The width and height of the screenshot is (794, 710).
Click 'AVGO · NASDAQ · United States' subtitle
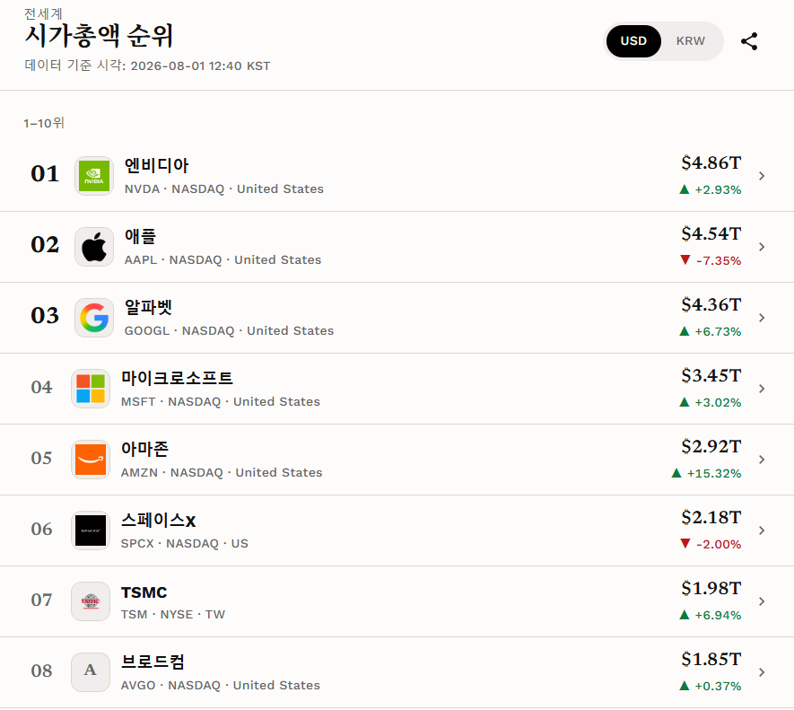(x=221, y=686)
